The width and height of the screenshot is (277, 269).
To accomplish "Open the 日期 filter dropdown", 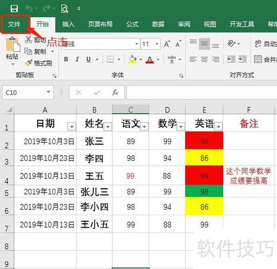I will pos(72,127).
